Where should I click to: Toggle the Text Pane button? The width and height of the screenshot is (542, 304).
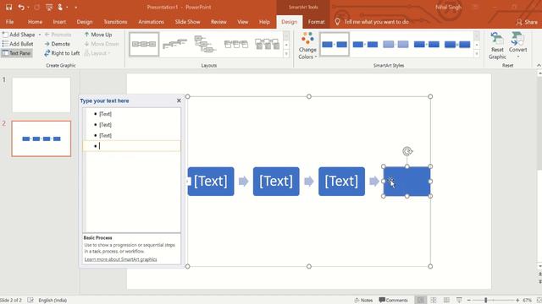tap(17, 53)
